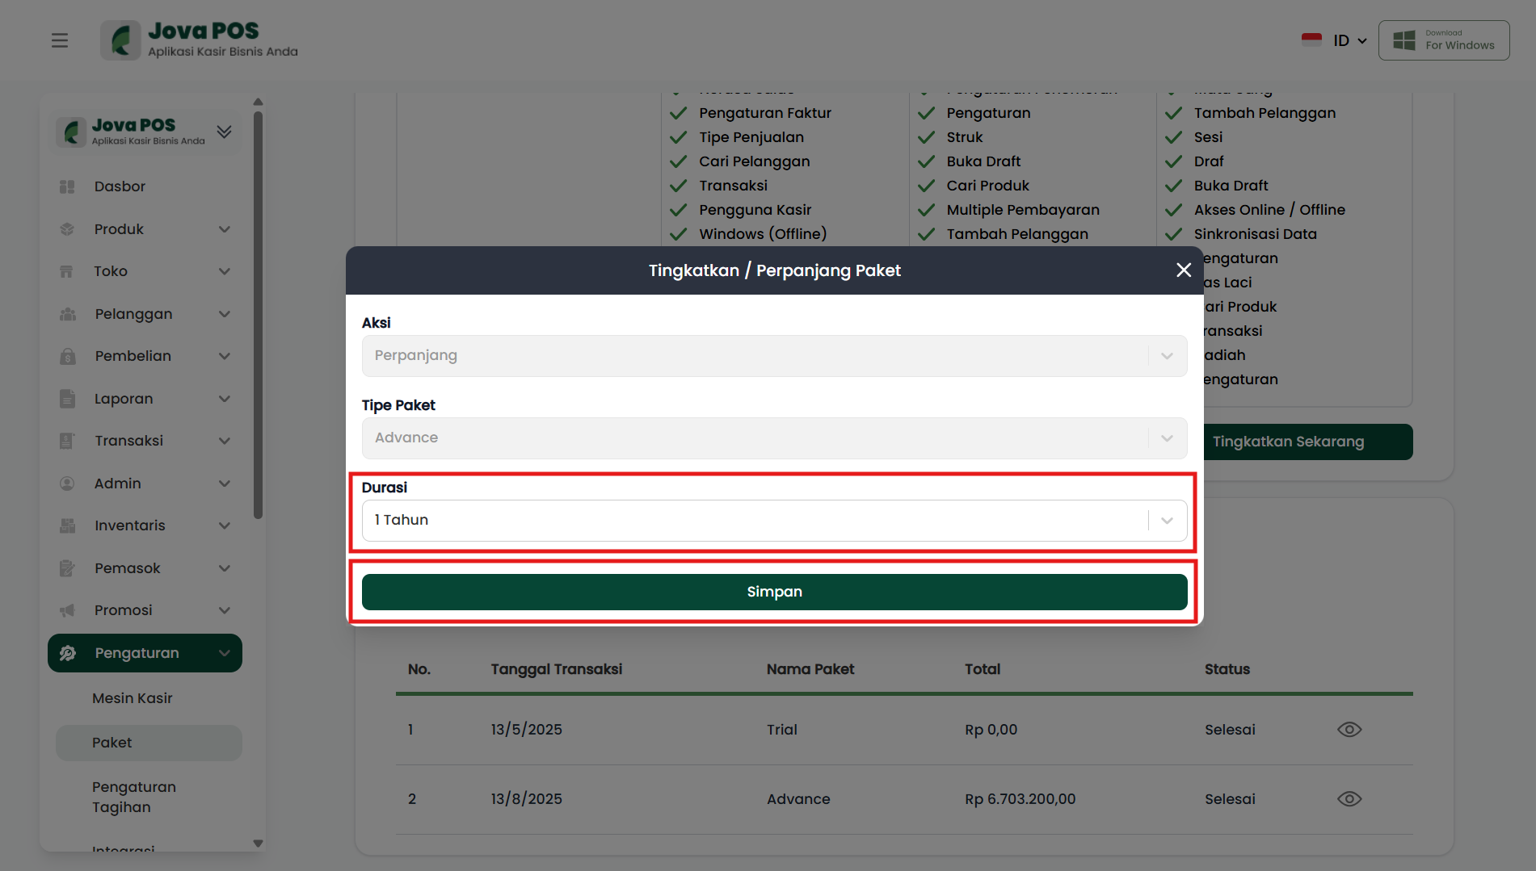
Task: Click the Pelanggan people icon
Action: [67, 314]
